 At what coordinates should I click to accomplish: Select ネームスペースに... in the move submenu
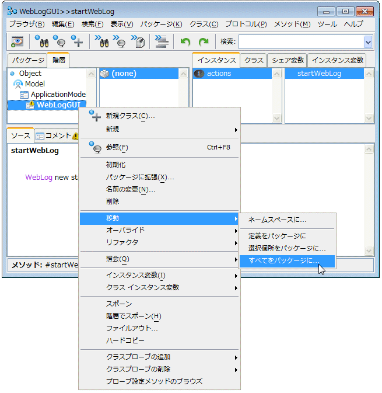[x=278, y=220]
